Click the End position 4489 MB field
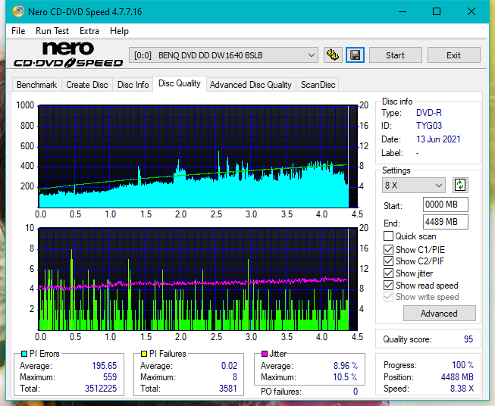This screenshot has height=406, width=495. 446,222
